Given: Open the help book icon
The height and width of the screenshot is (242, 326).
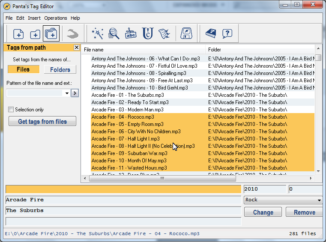Looking at the screenshot, I should pos(211,33).
